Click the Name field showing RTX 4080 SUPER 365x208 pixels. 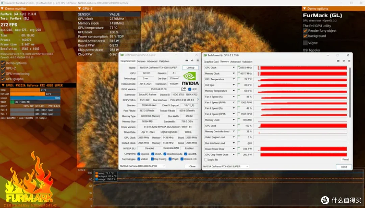pos(159,68)
